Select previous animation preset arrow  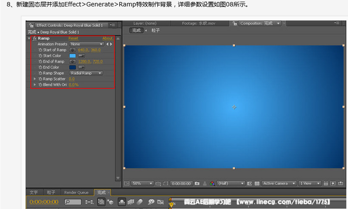click(108, 44)
